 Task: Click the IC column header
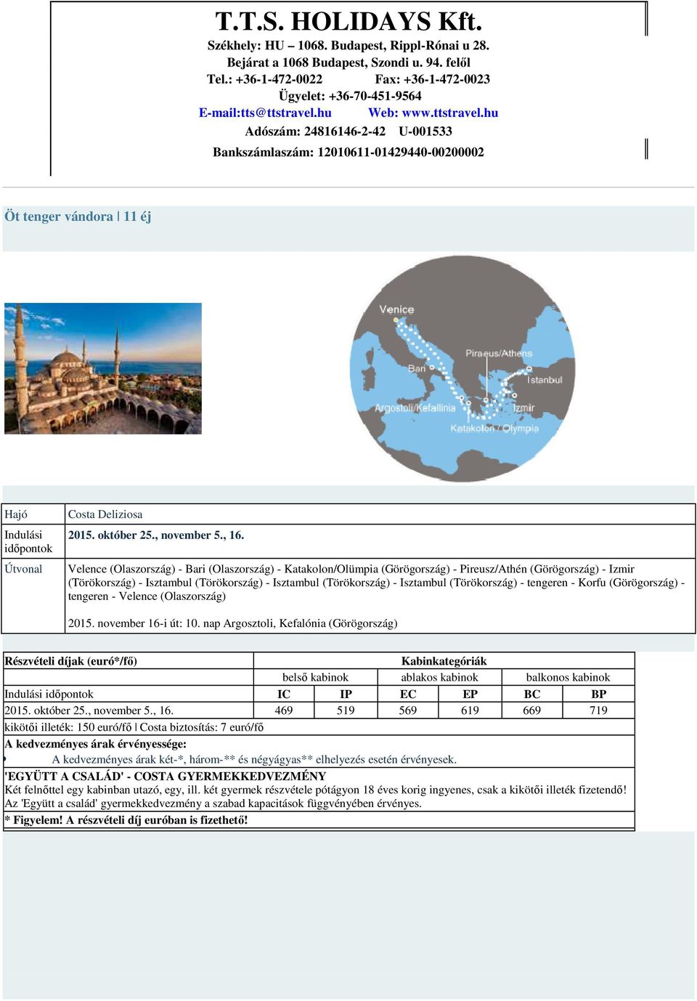click(x=284, y=694)
